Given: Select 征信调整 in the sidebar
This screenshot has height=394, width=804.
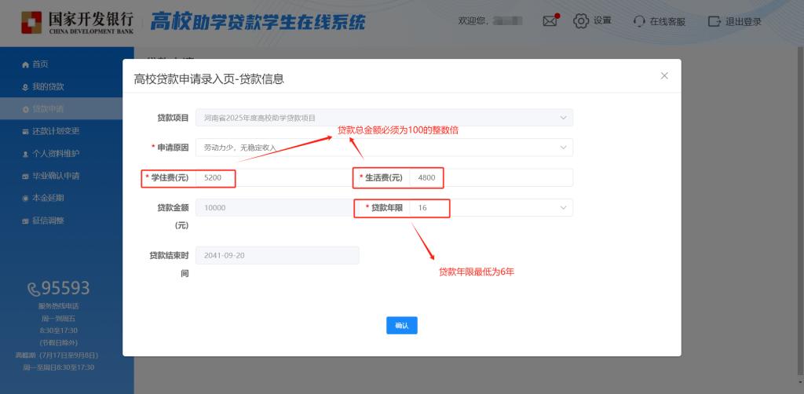Looking at the screenshot, I should (x=48, y=221).
